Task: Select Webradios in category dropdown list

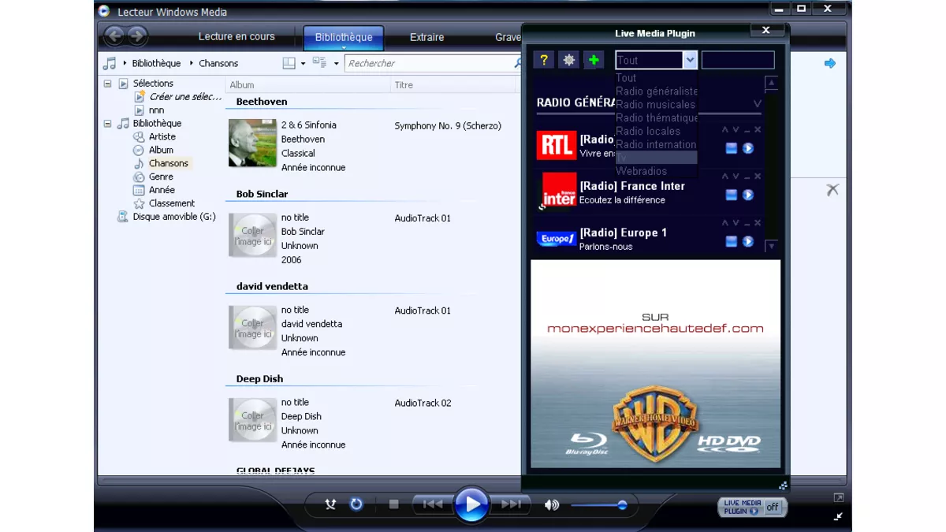Action: pos(642,171)
